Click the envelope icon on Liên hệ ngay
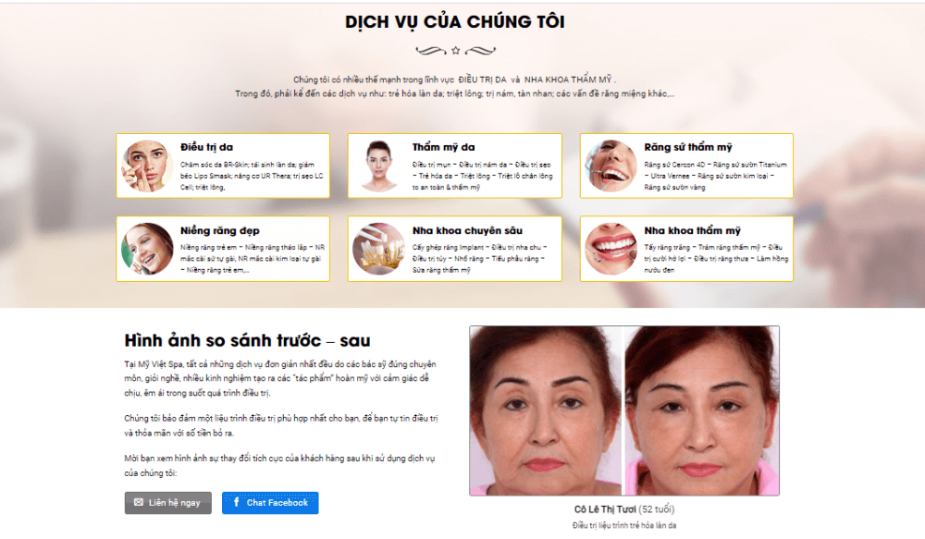 click(x=139, y=502)
